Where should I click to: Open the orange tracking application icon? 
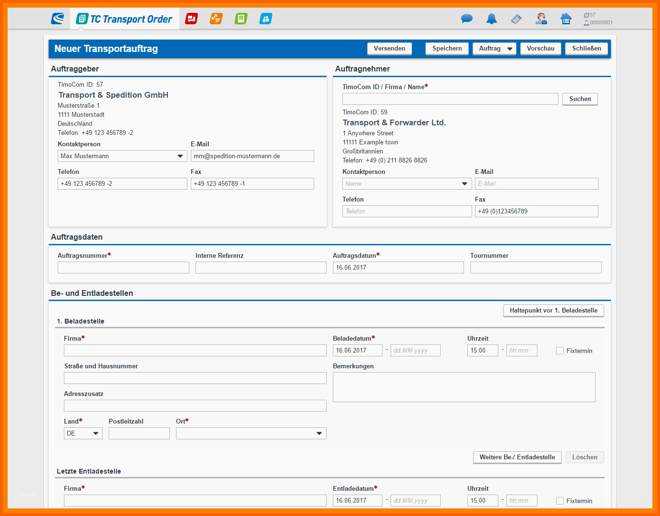pyautogui.click(x=216, y=19)
